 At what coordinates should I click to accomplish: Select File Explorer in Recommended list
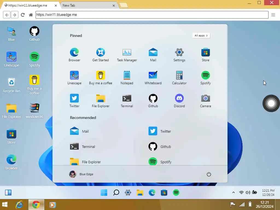85,161
